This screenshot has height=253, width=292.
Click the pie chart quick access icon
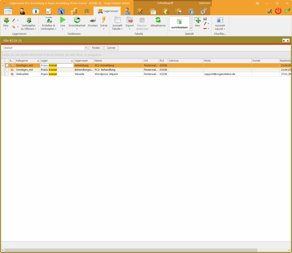[166, 11]
